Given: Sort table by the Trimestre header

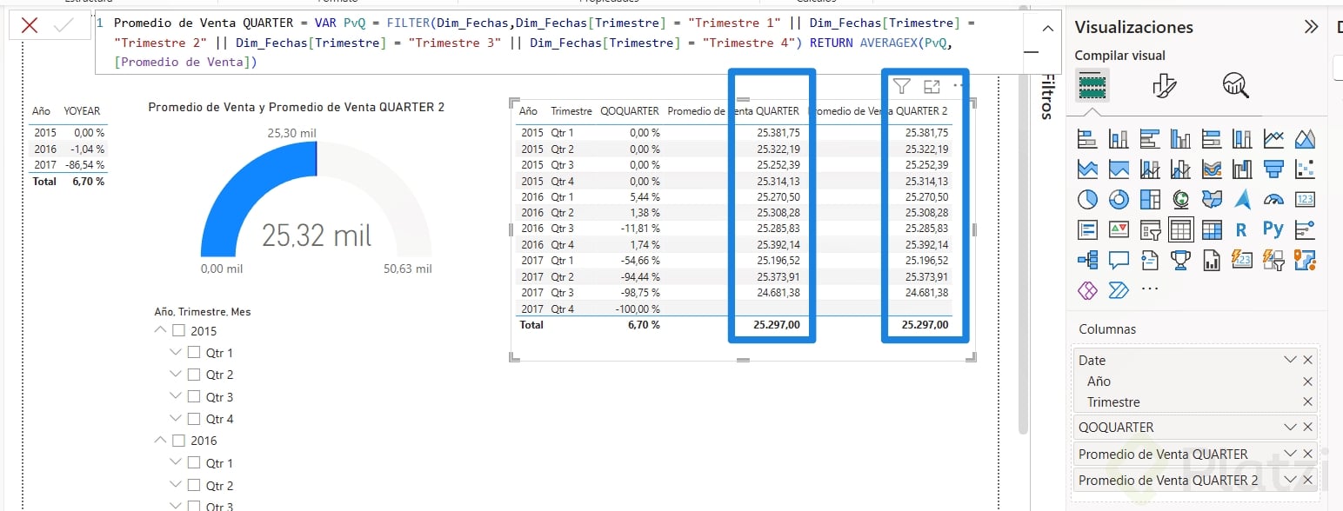Looking at the screenshot, I should click(571, 111).
